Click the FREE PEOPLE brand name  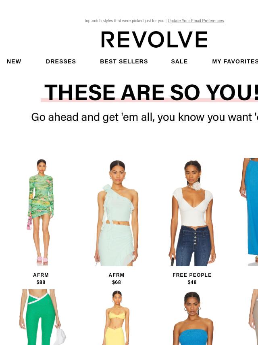pyautogui.click(x=192, y=275)
